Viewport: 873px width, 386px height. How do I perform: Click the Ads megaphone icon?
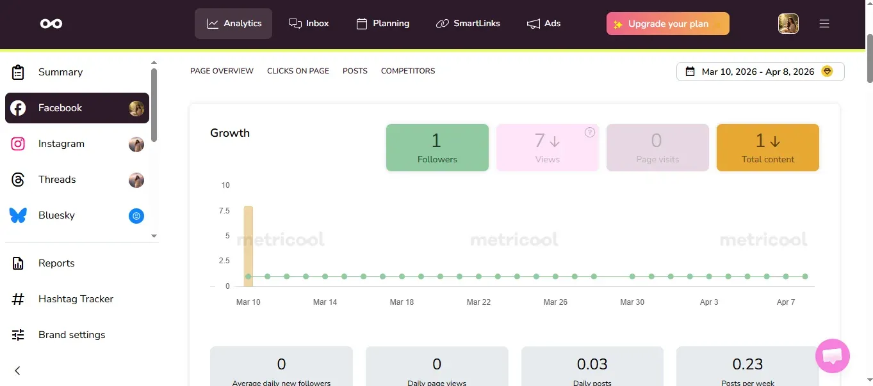(533, 24)
